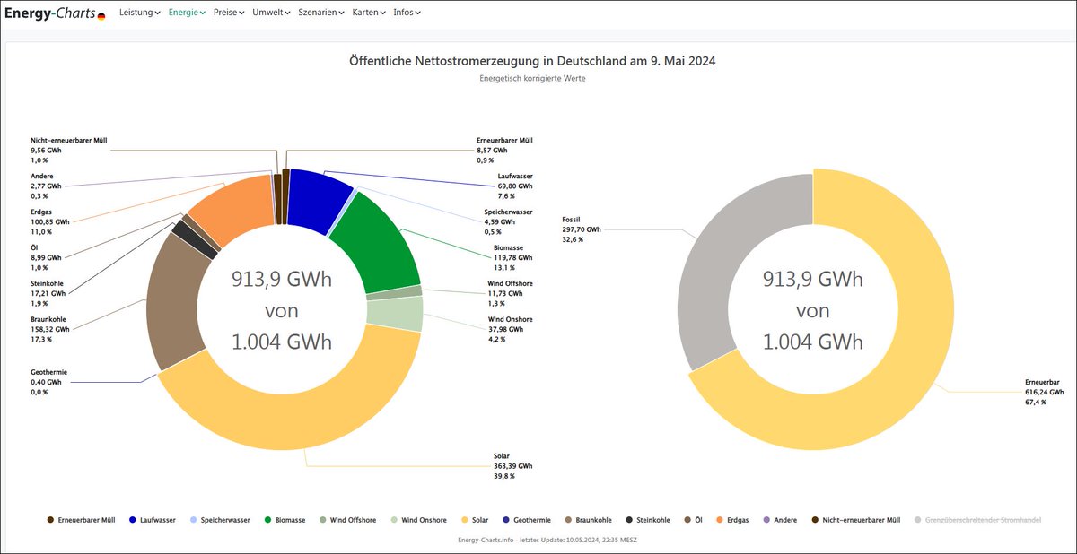Toggle Laufwasser legend entry
1077x554 pixels.
pyautogui.click(x=152, y=520)
